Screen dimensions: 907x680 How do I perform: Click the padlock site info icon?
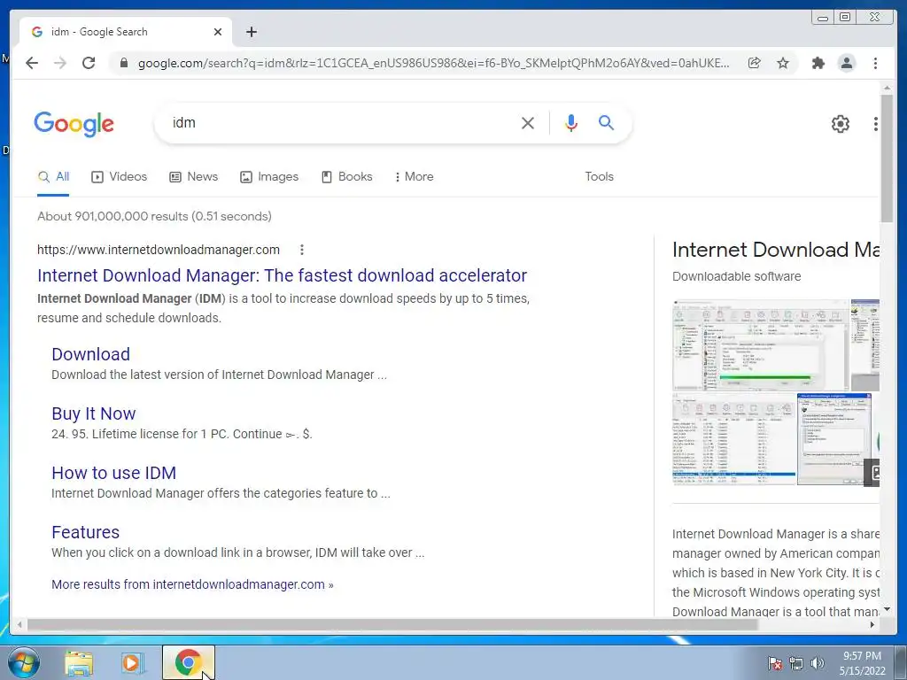123,63
